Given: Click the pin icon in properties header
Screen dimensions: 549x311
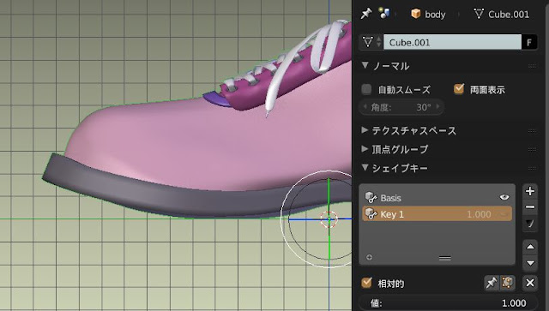Looking at the screenshot, I should (366, 14).
